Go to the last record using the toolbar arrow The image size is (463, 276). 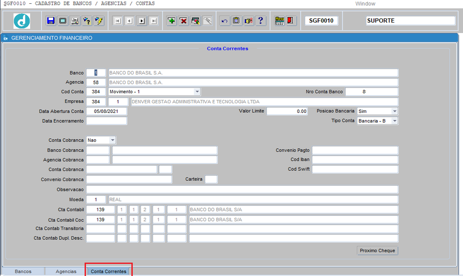(x=154, y=21)
